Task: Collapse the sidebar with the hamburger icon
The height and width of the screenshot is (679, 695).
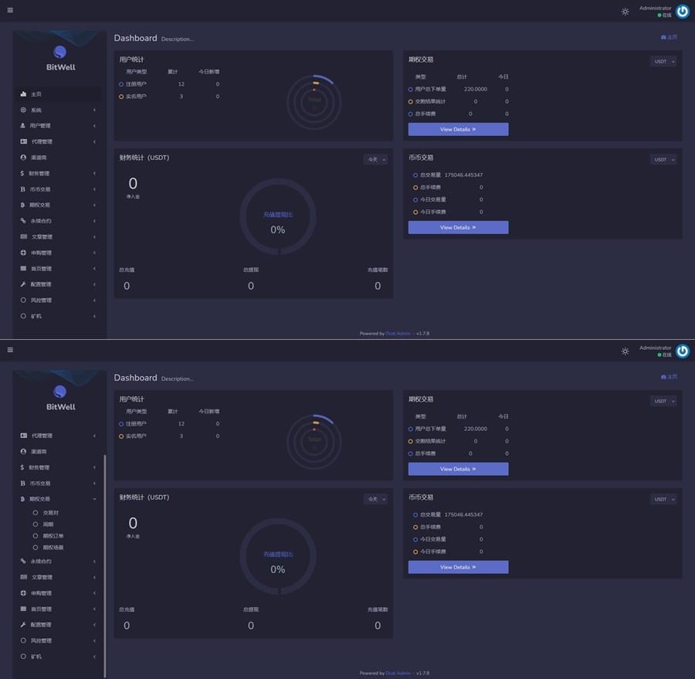Action: pyautogui.click(x=10, y=10)
